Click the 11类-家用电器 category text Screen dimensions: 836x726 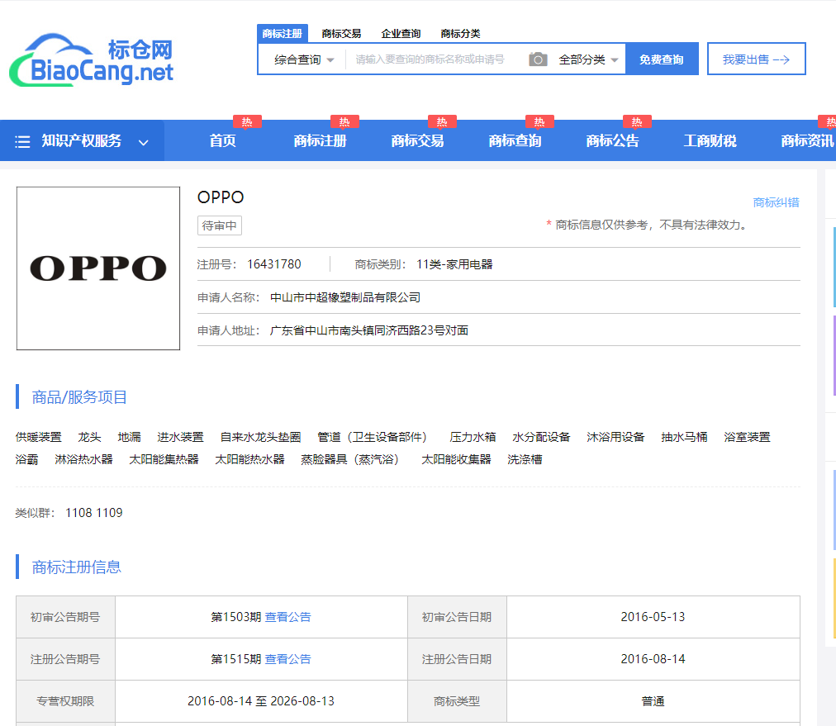pyautogui.click(x=454, y=264)
